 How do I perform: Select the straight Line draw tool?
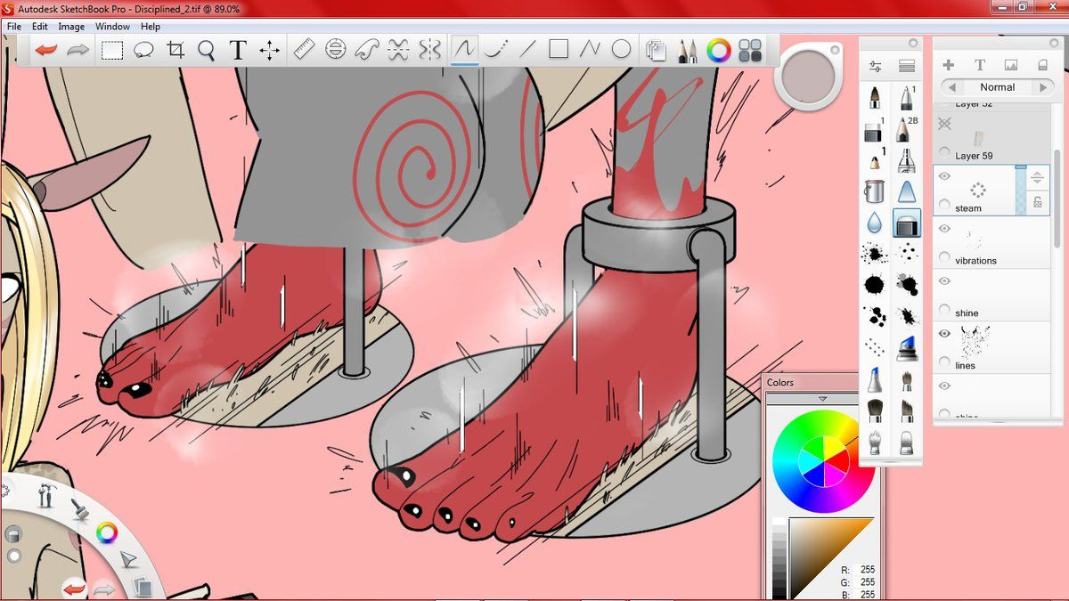(527, 49)
